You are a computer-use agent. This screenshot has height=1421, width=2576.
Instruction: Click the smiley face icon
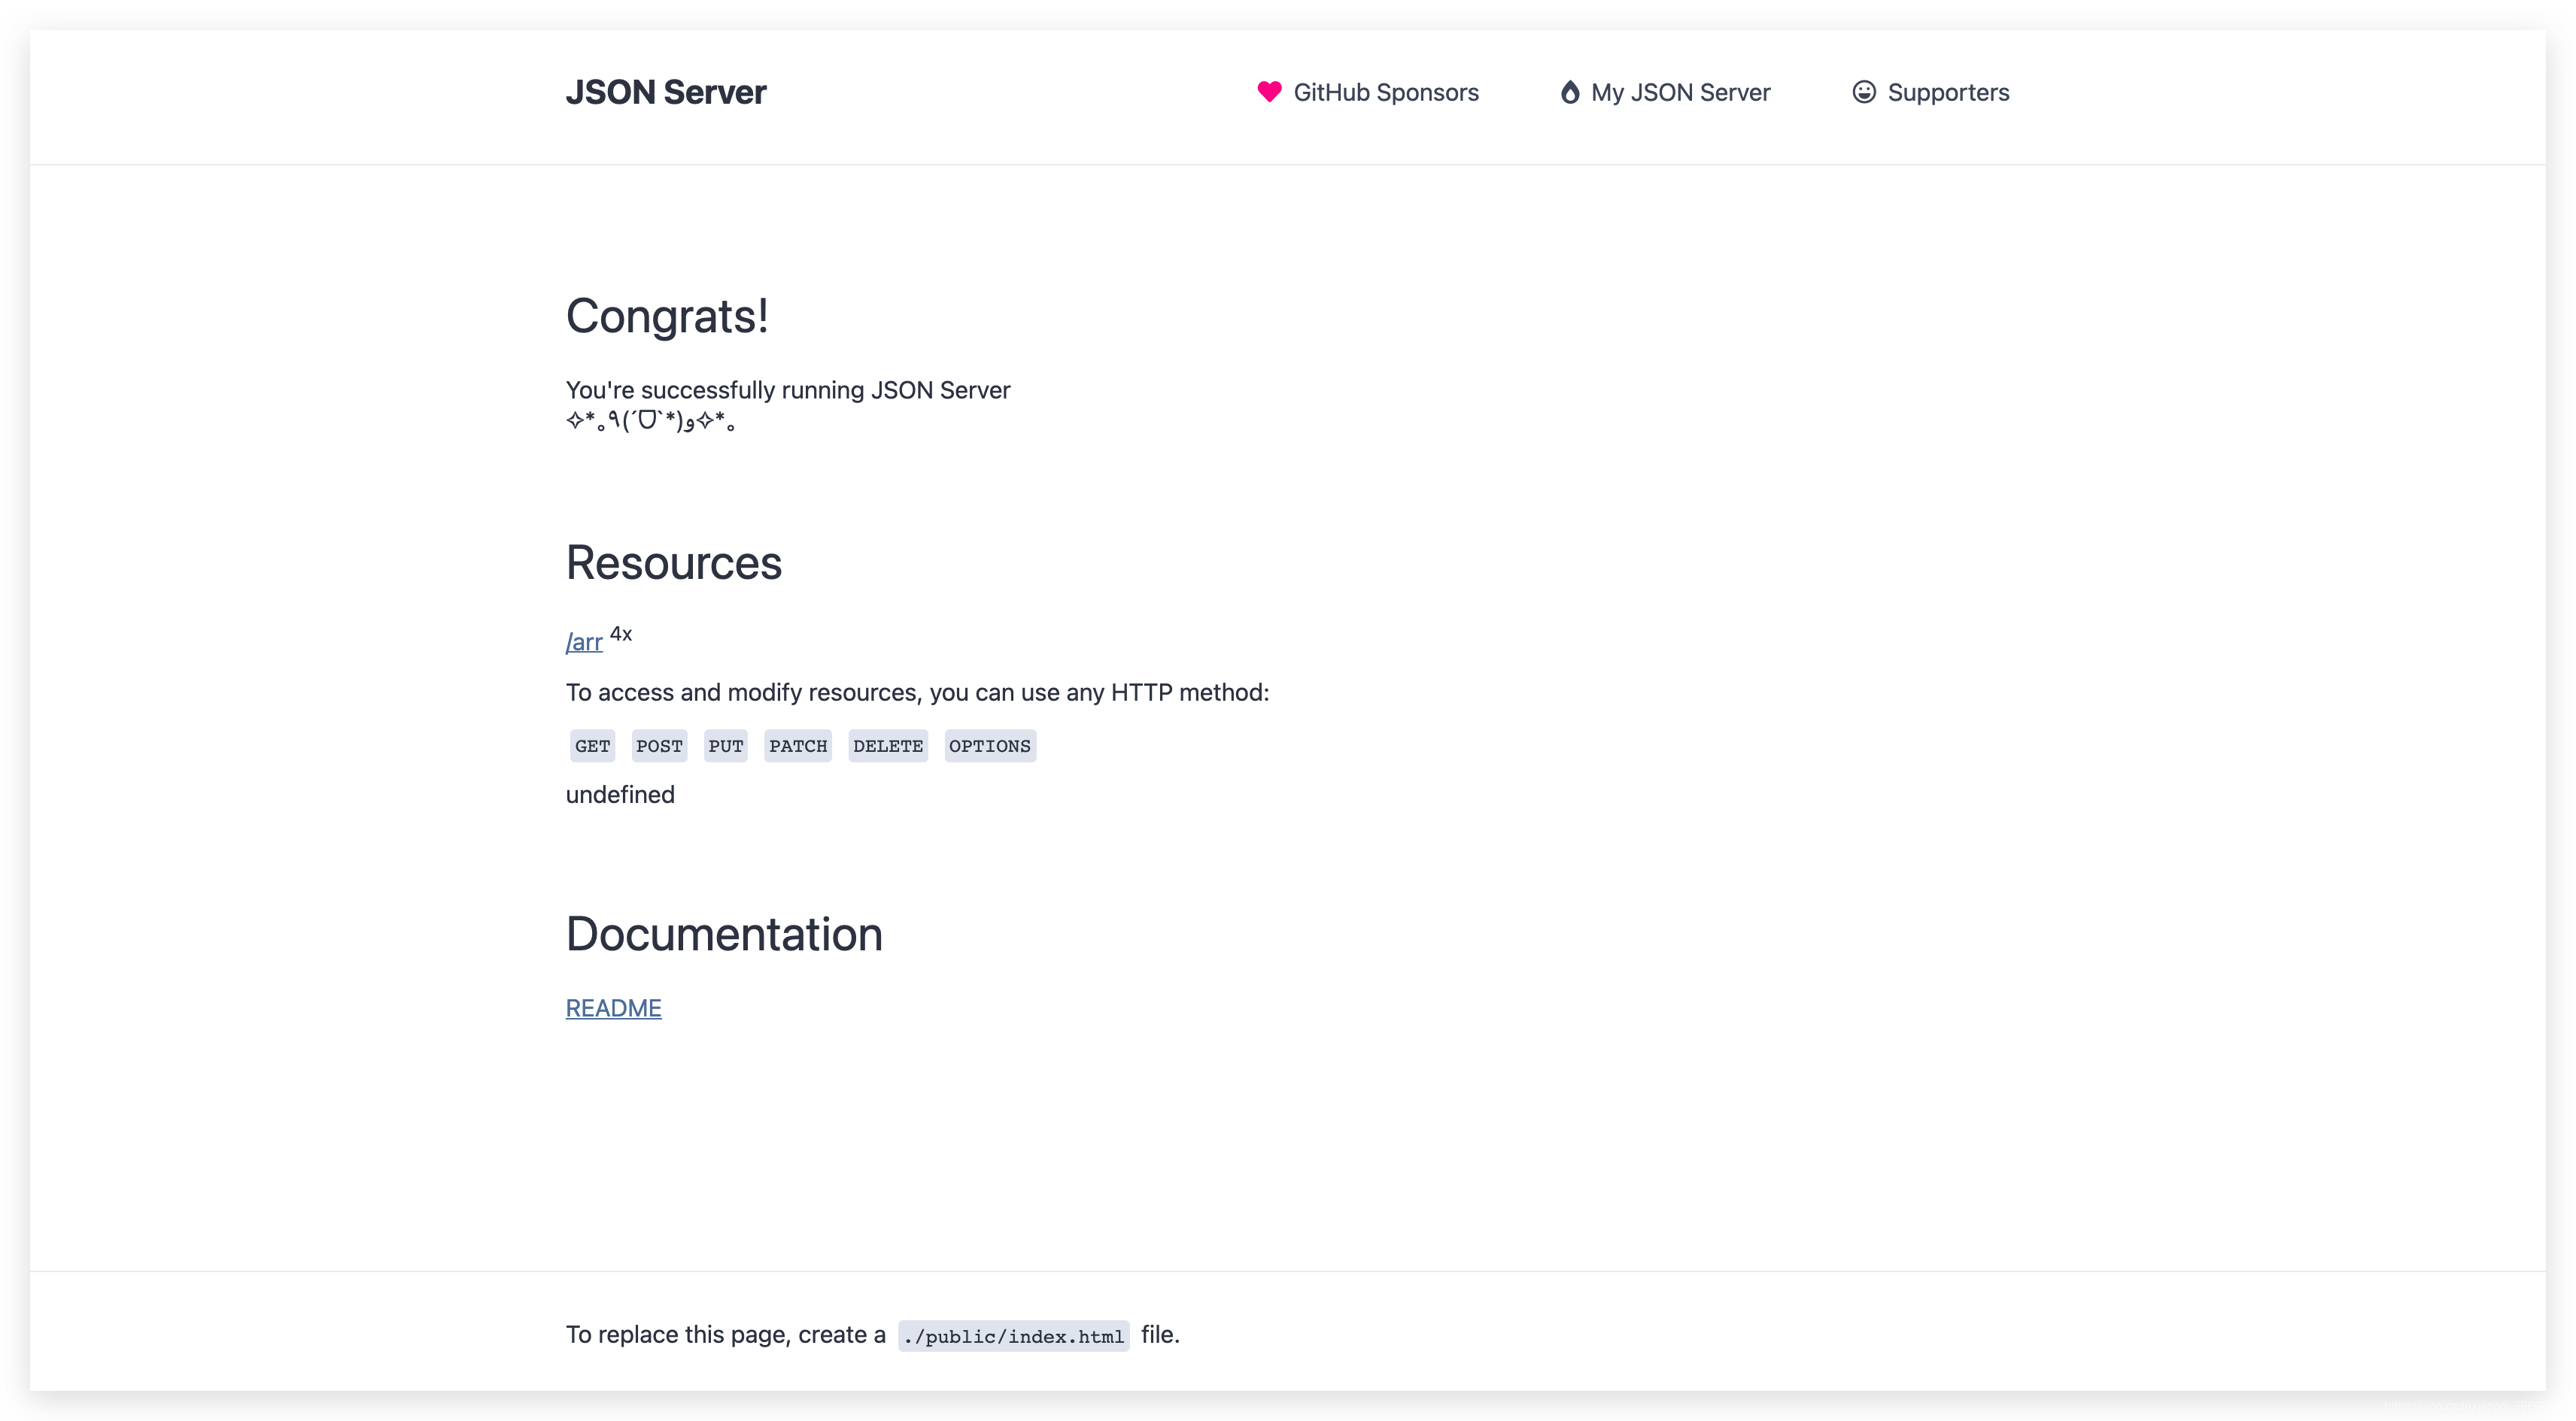[1863, 92]
